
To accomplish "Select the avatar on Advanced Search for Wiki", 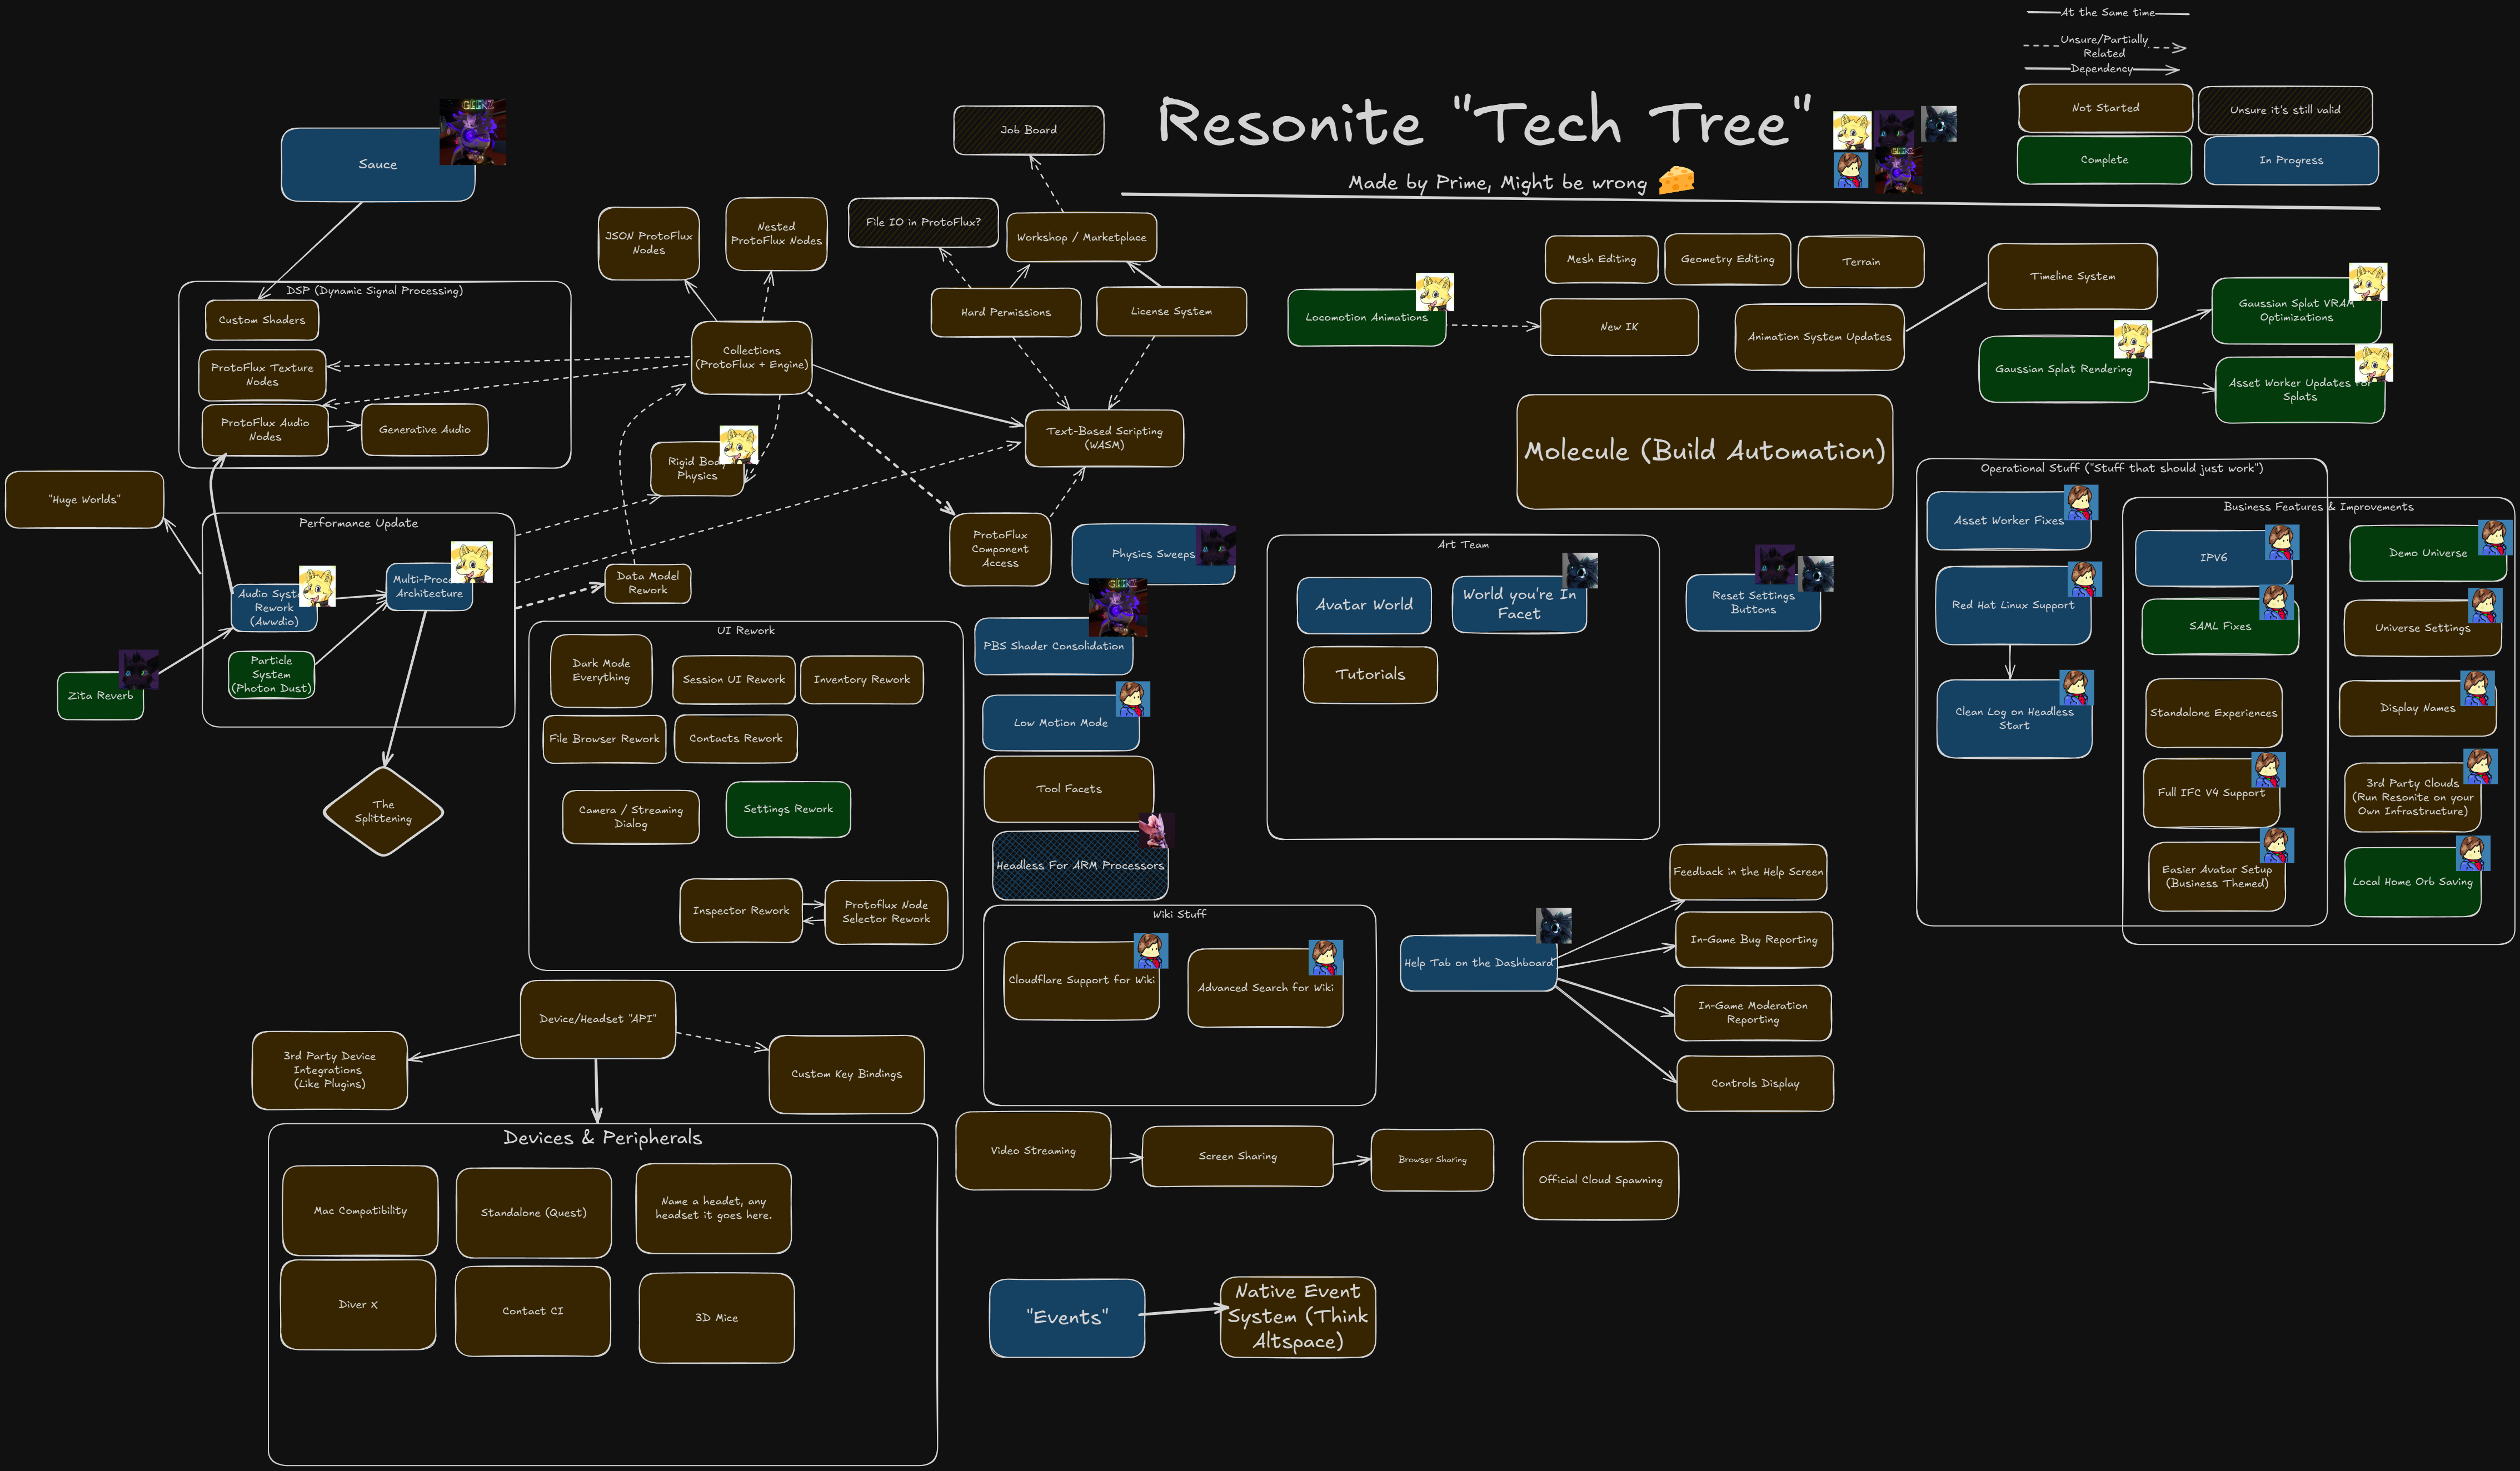I will [1326, 957].
